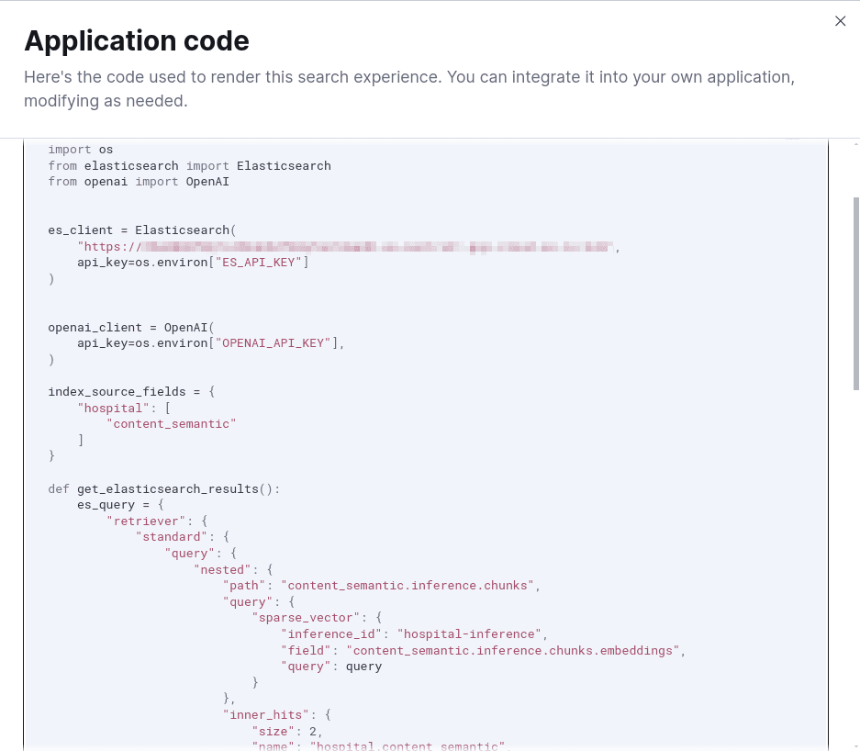Click the openai import line
The width and height of the screenshot is (860, 751).
tap(106, 181)
